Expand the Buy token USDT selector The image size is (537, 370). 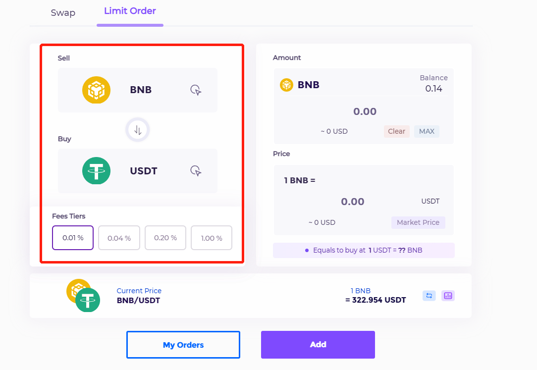pyautogui.click(x=138, y=171)
